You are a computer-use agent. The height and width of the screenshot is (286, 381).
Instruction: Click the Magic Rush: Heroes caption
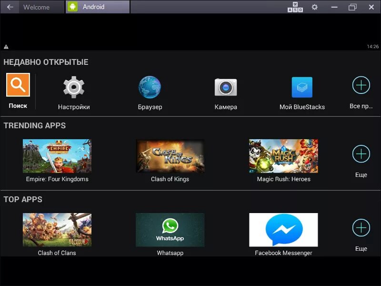pos(283,179)
